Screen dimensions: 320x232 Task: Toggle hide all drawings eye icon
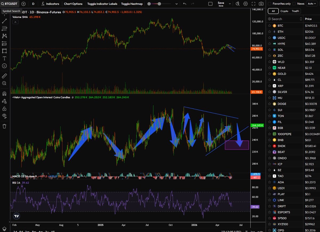click(5, 116)
